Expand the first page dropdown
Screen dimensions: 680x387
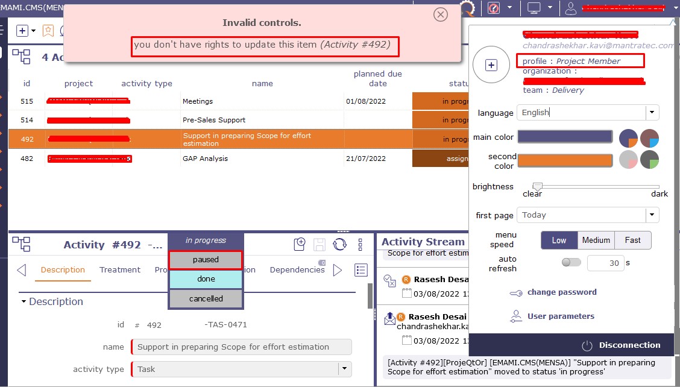coord(651,215)
